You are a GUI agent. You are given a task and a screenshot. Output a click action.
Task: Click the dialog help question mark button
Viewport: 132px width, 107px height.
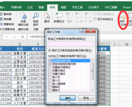coord(82,31)
